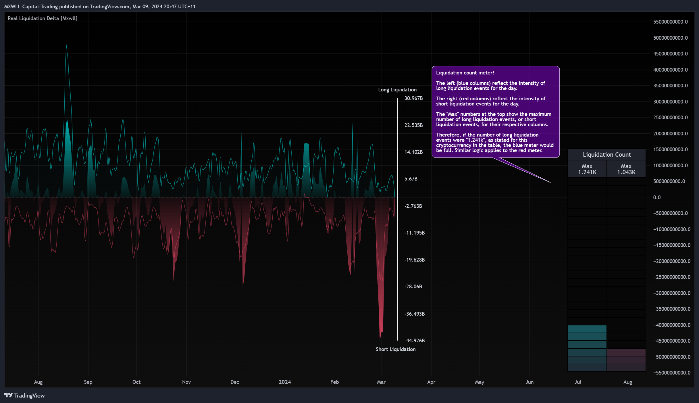The height and width of the screenshot is (403, 699).
Task: Click the 22.535B scale value
Action: 413,125
